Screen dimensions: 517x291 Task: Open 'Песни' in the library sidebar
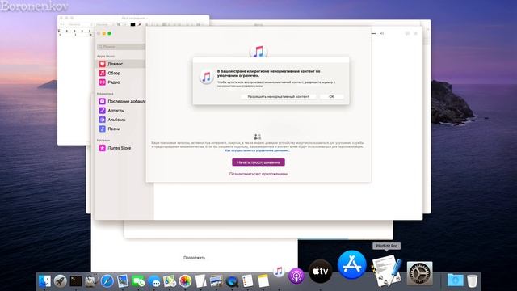tap(121, 129)
